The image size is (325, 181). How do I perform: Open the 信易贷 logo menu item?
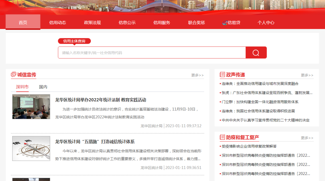[231, 23]
